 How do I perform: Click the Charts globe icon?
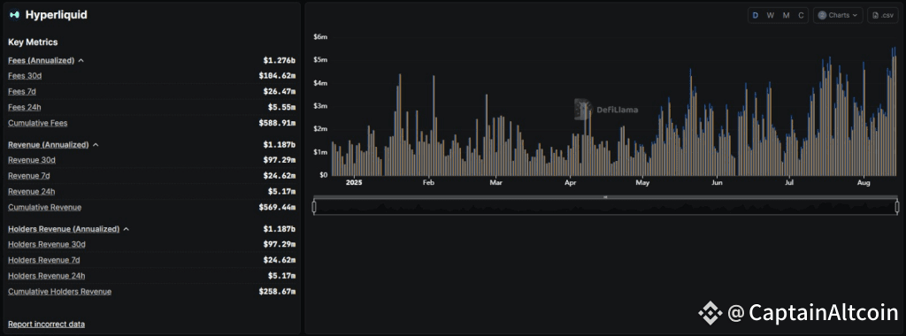tap(822, 16)
